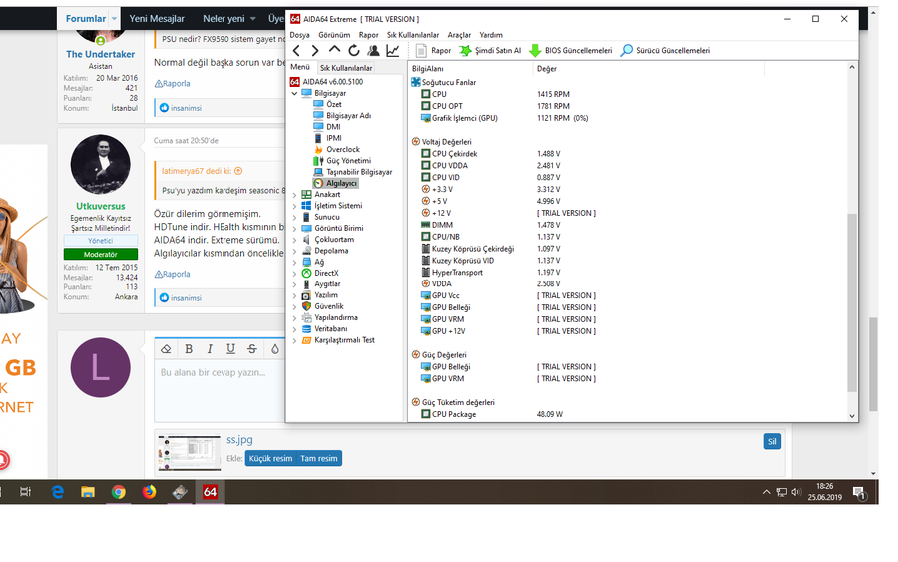This screenshot has width=898, height=562.
Task: Select Özet in the Bilgisayar tree
Action: tap(334, 104)
